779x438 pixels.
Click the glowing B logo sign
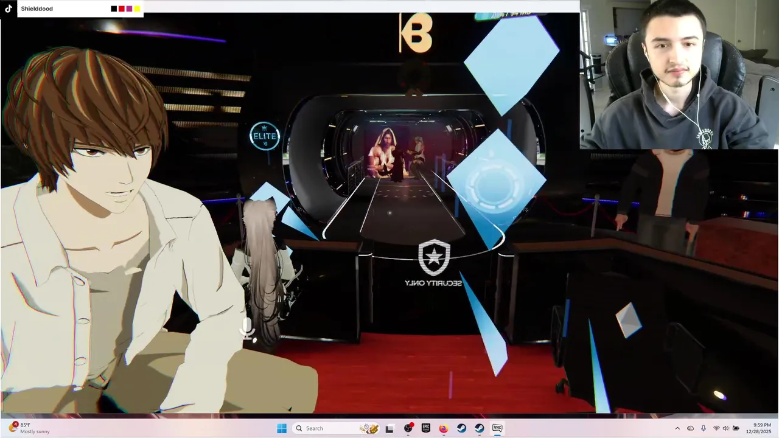coord(416,32)
